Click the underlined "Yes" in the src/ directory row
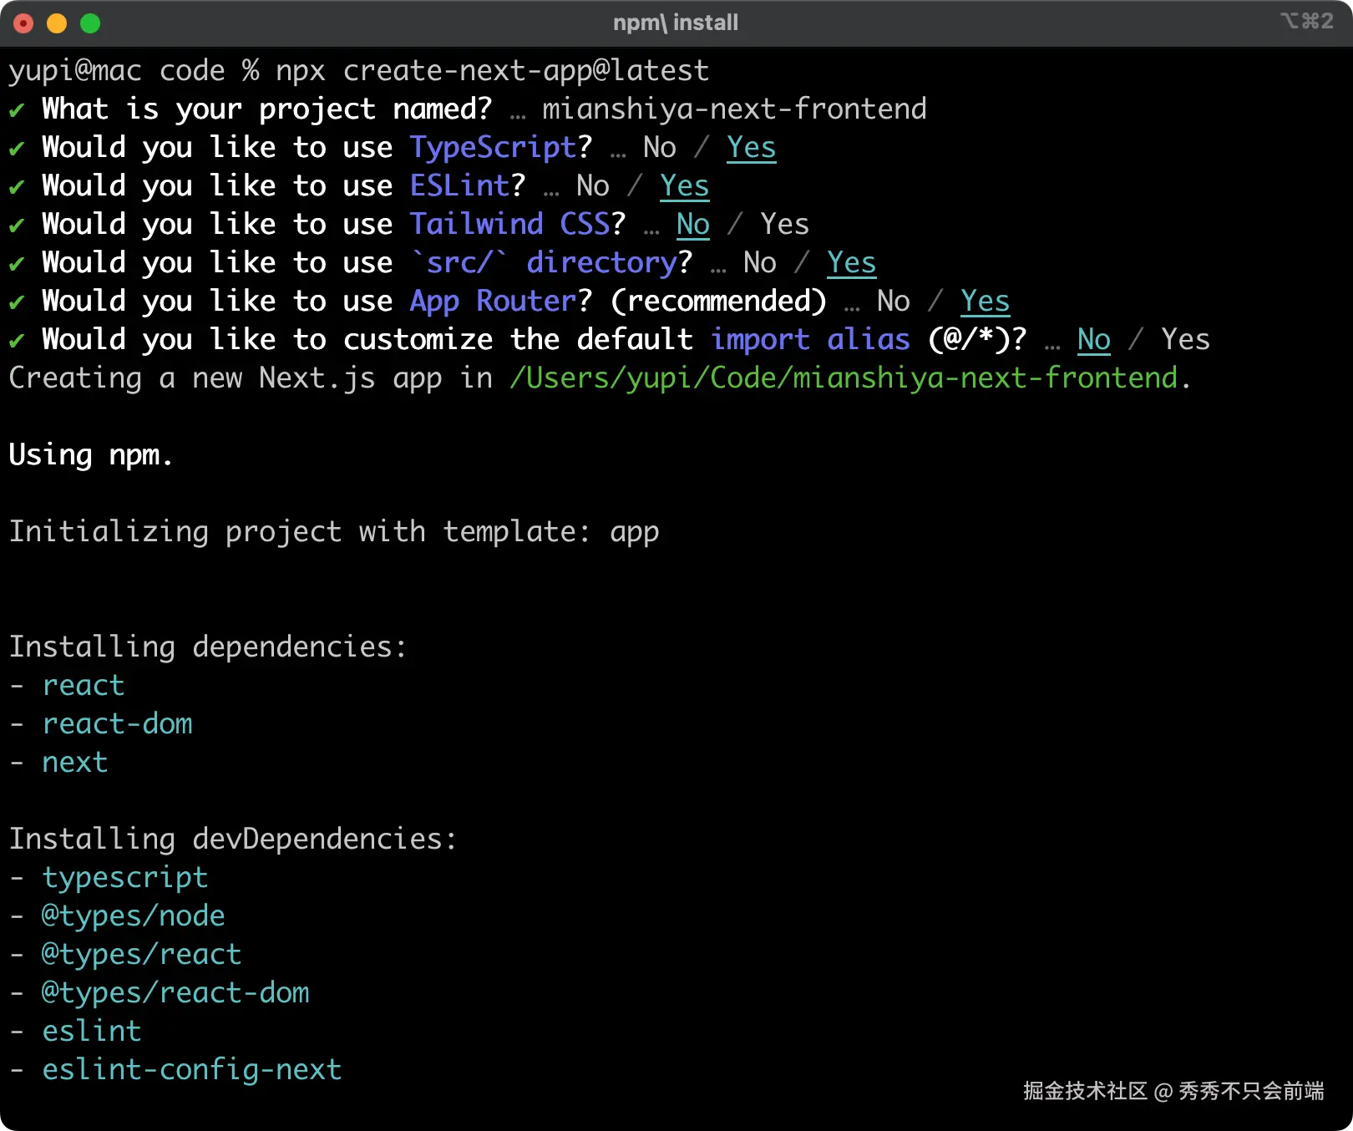The image size is (1353, 1131). click(852, 263)
